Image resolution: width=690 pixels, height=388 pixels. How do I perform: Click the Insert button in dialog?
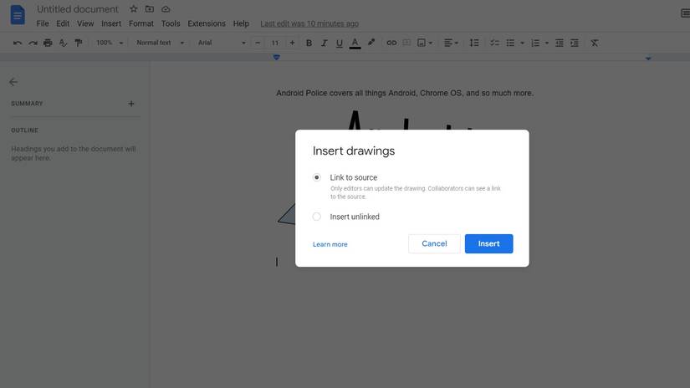[489, 243]
